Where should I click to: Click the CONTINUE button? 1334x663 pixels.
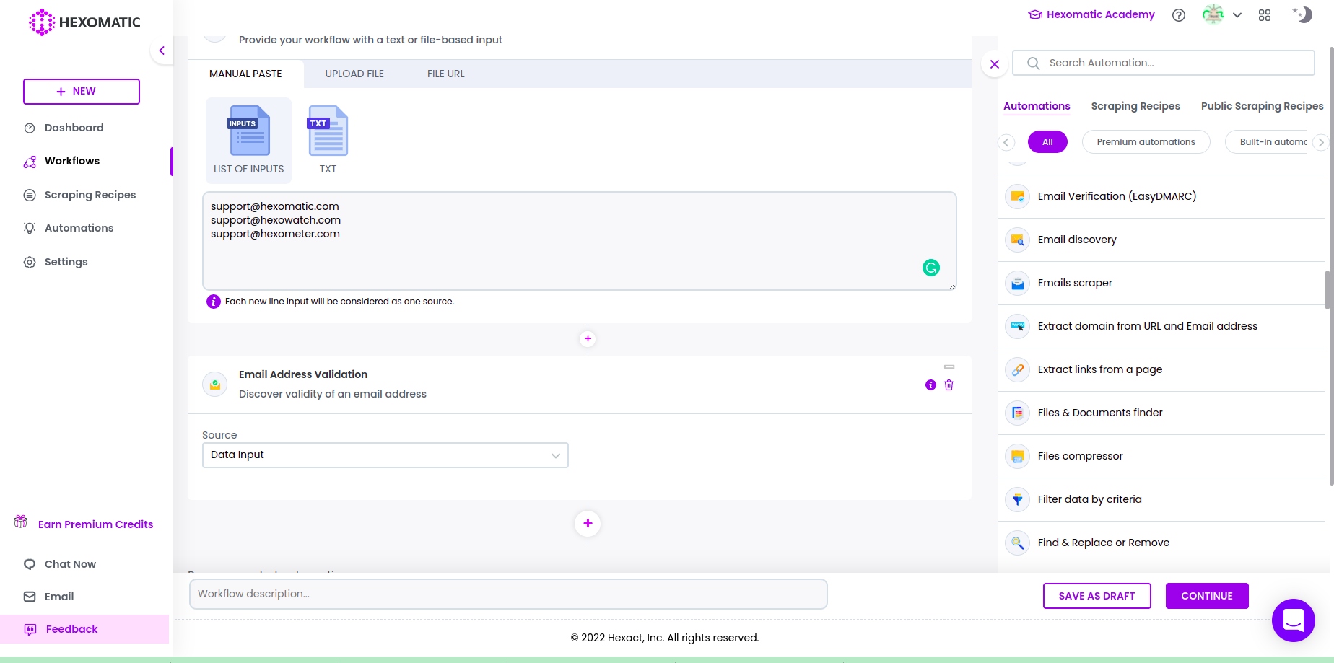tap(1206, 596)
